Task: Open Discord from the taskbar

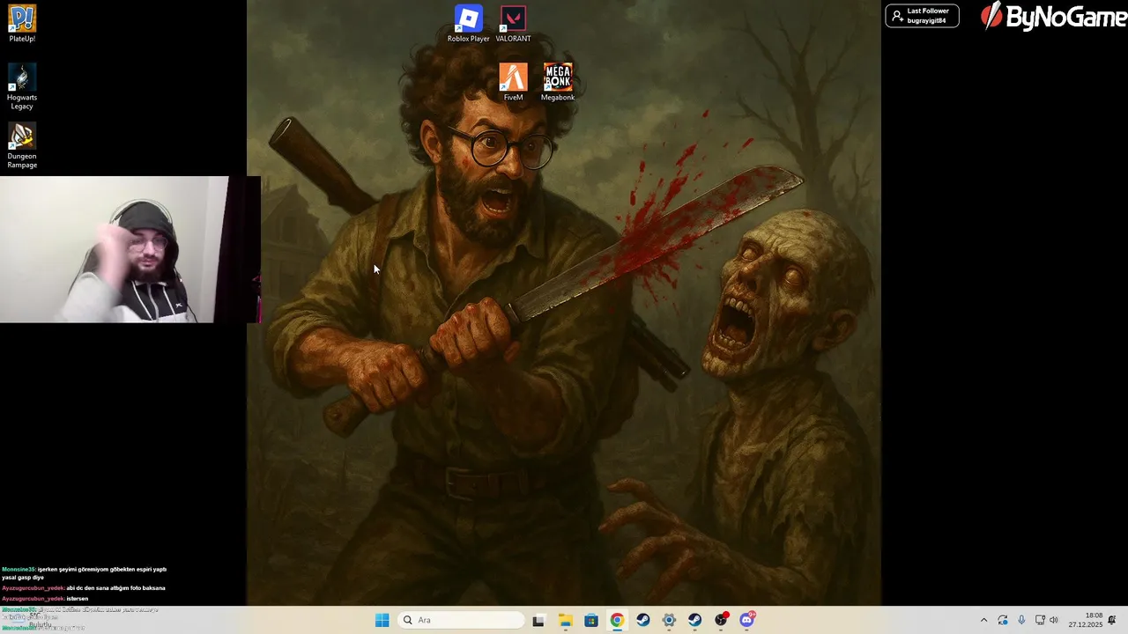Action: click(747, 620)
